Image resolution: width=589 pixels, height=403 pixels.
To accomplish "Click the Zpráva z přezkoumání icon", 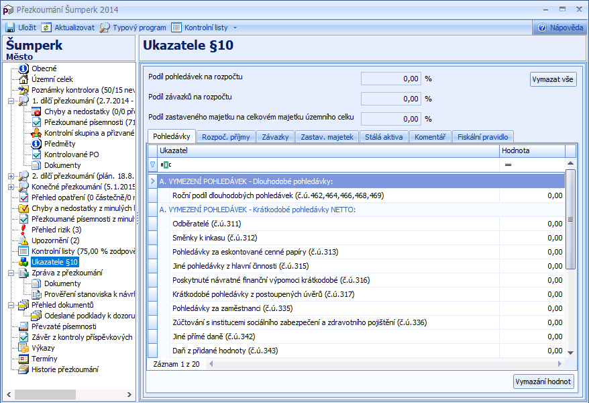I will (23, 273).
